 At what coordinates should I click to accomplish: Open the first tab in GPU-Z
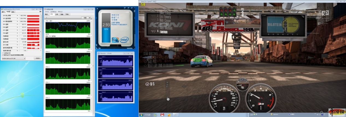4,12
